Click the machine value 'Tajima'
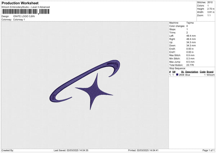 point(190,23)
